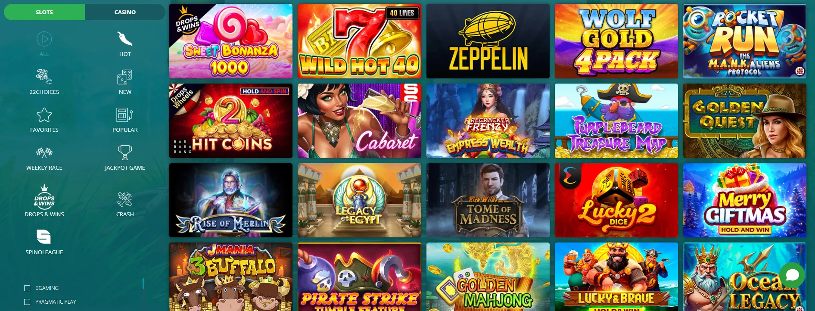Image resolution: width=815 pixels, height=311 pixels.
Task: Show NEW games via dice icon
Action: click(125, 77)
